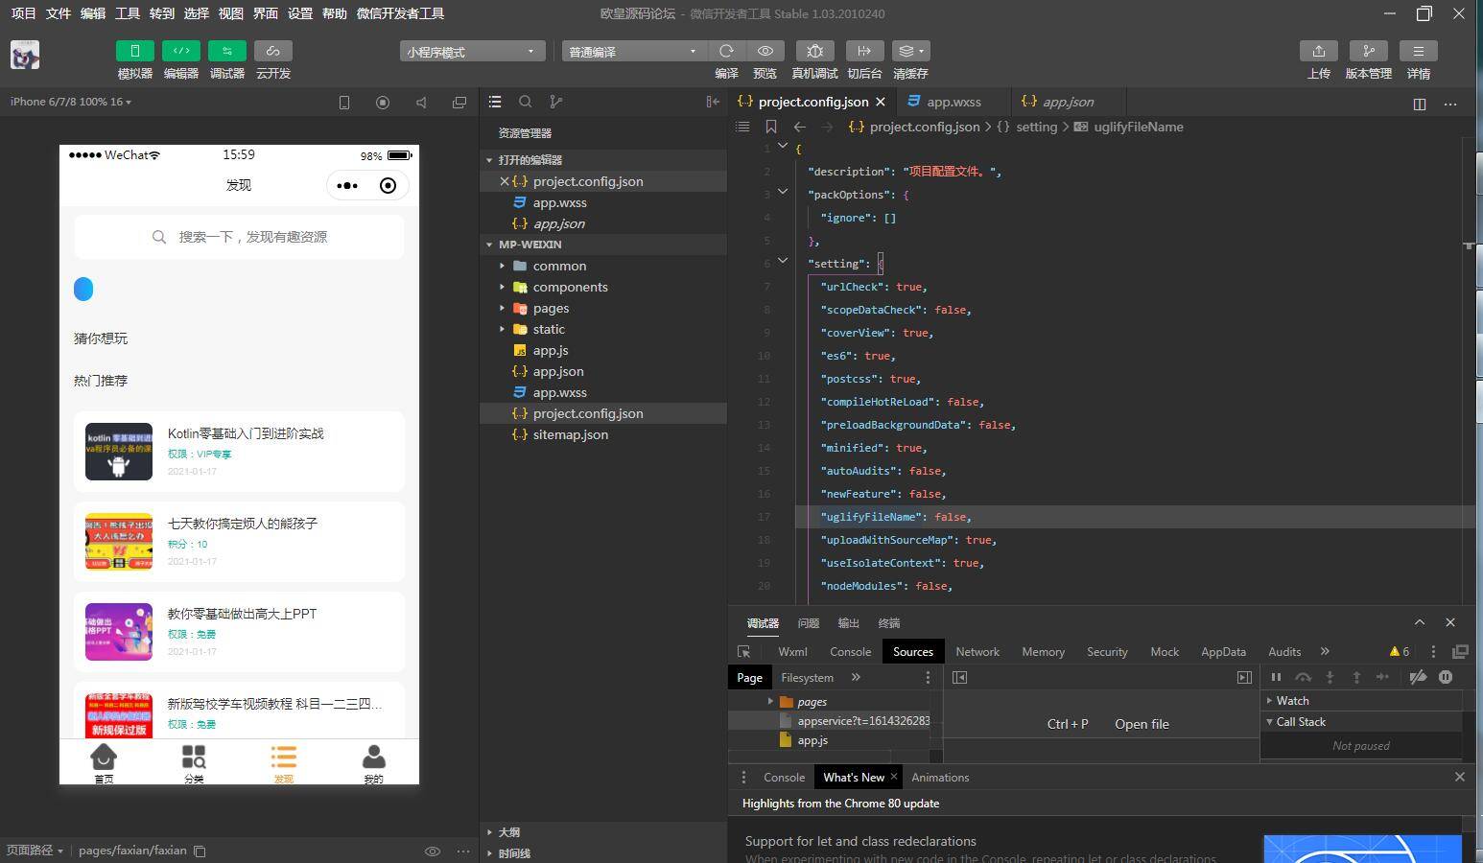Open sitemap.json in the file tree

(570, 434)
